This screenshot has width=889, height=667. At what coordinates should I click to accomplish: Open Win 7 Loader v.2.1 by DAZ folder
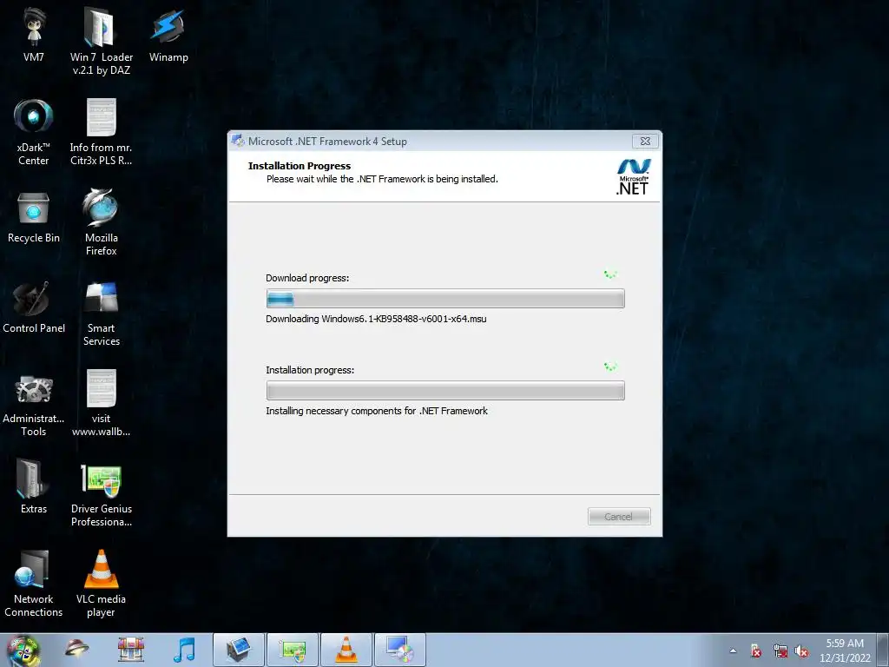101,41
